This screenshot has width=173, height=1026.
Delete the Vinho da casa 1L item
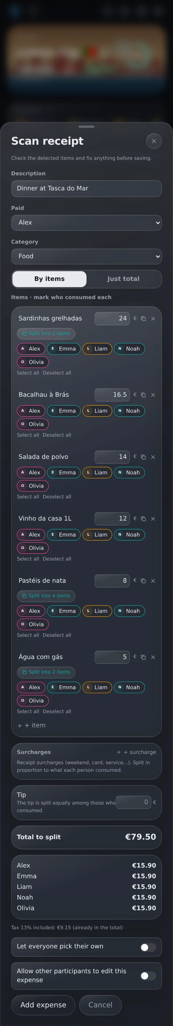pos(153,519)
